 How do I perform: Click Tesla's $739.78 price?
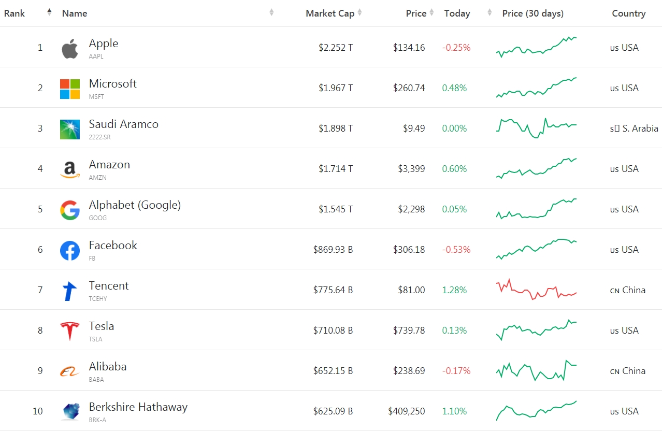[409, 331]
